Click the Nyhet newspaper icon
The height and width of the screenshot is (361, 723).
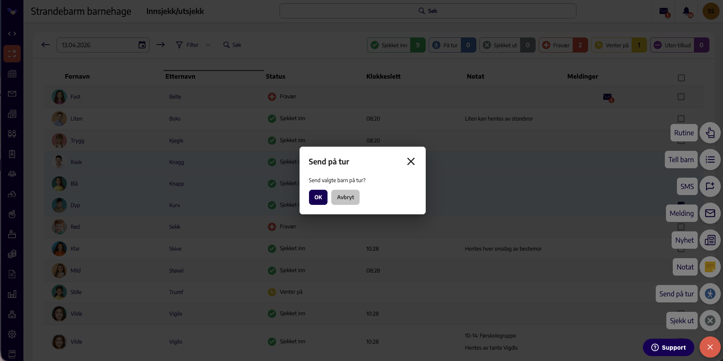[710, 240]
